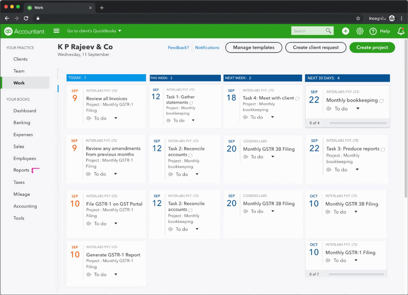Open To do dropdown on Task 4: Meet with client
This screenshot has width=408, height=295.
point(273,117)
